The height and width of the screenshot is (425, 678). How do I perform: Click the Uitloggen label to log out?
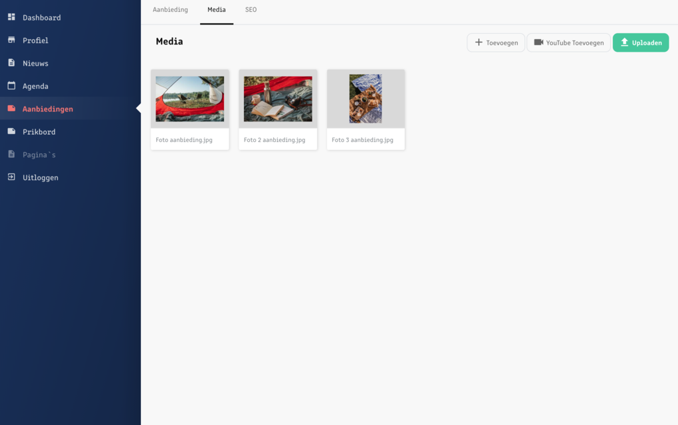41,177
